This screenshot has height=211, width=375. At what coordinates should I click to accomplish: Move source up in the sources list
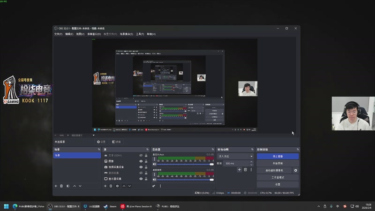coord(124,186)
